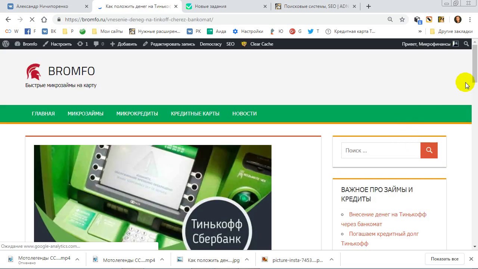Open the Facebook F bookmark

pos(30,31)
